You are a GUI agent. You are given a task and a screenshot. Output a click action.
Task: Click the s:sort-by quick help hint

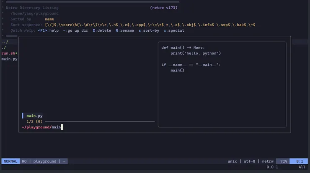(x=149, y=30)
